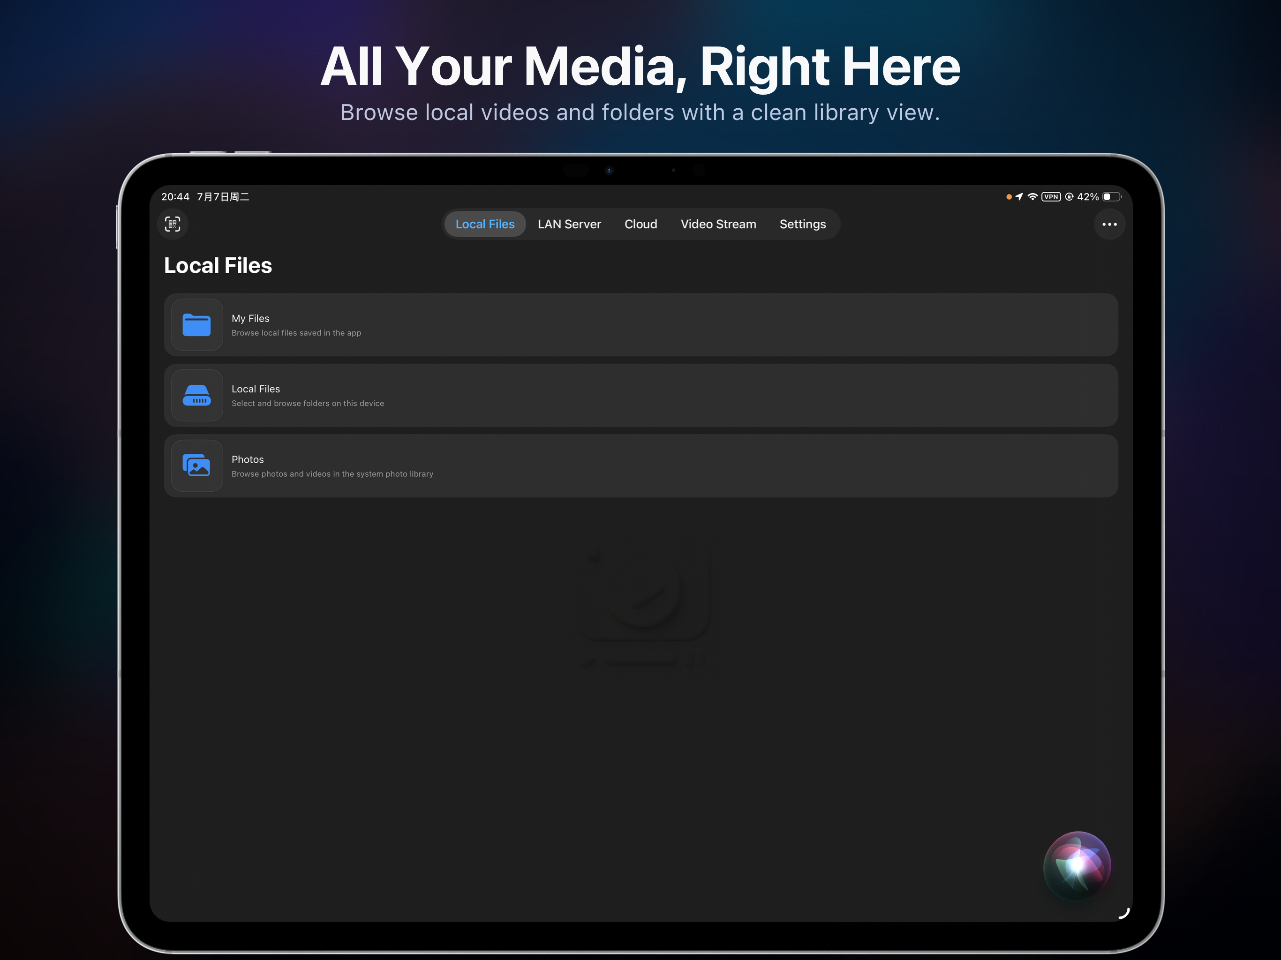Tap the Wi-Fi status icon
The width and height of the screenshot is (1281, 960).
click(1032, 197)
